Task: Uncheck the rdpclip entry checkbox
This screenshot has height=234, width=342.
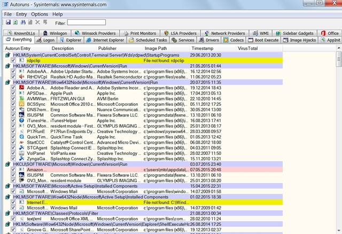Action: point(13,60)
